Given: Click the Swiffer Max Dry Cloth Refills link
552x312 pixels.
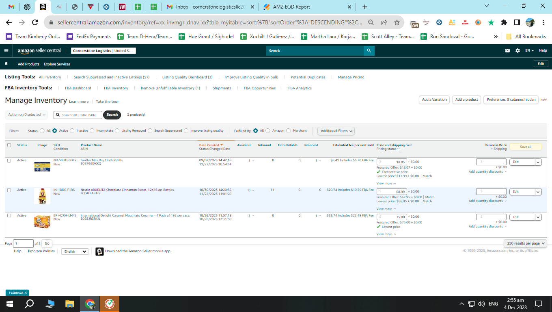Looking at the screenshot, I should click(x=101, y=160).
